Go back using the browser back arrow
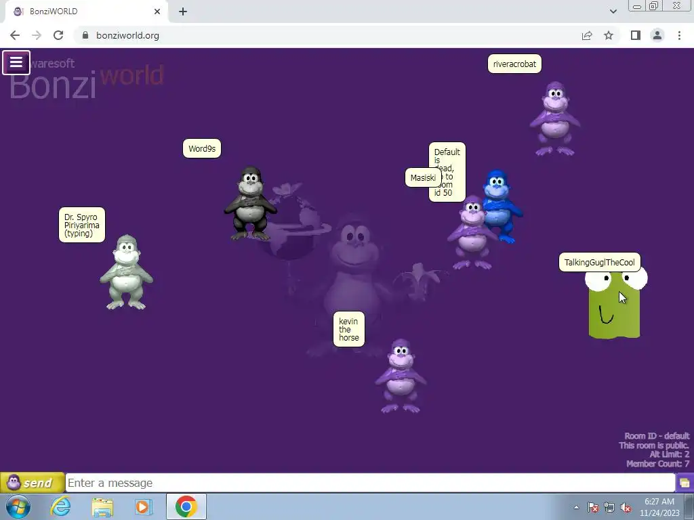 pos(15,35)
